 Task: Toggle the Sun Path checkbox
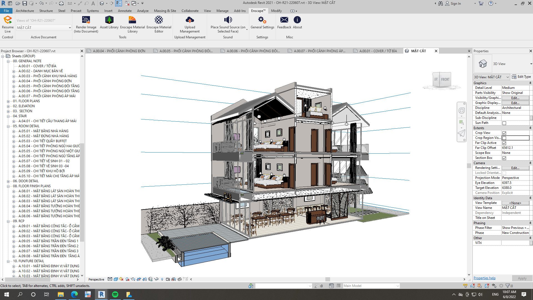point(504,123)
